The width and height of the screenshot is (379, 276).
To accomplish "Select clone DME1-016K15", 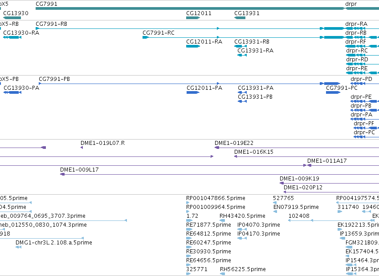I will pyautogui.click(x=306, y=156).
